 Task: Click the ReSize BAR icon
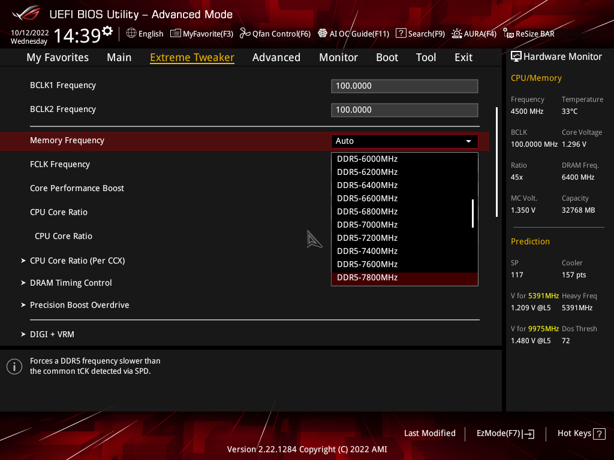pos(508,34)
